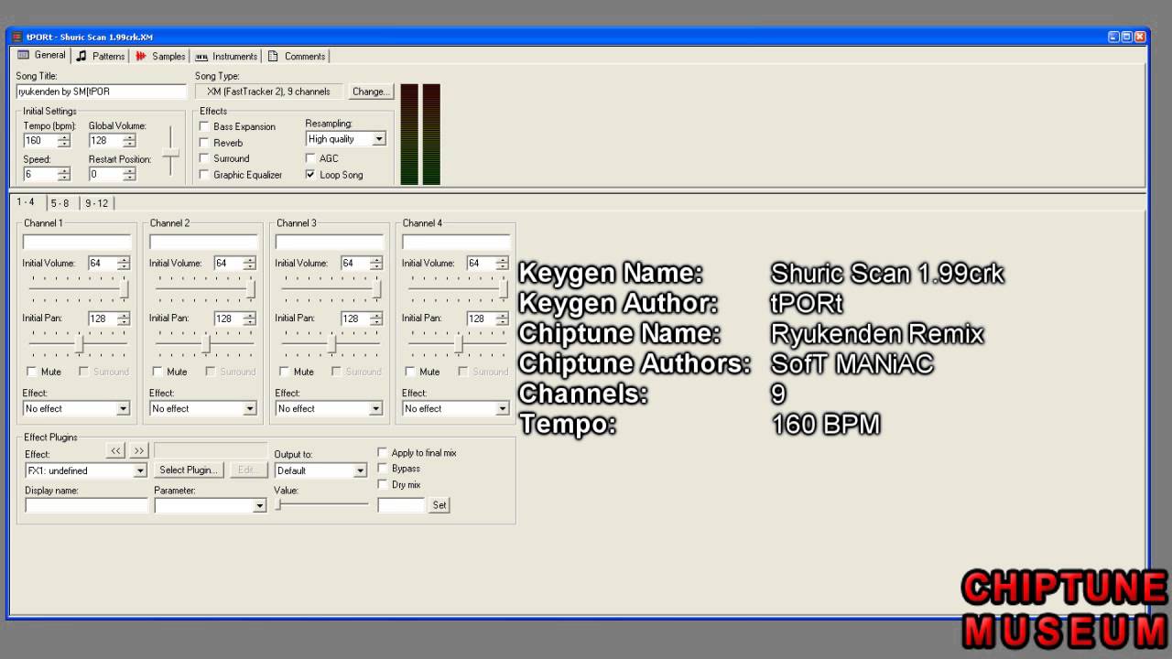Click the Samples waveform icon
Screen dimensions: 1172x659
pos(141,56)
